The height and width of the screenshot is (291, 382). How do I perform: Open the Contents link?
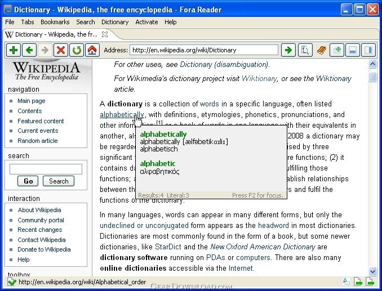30,111
